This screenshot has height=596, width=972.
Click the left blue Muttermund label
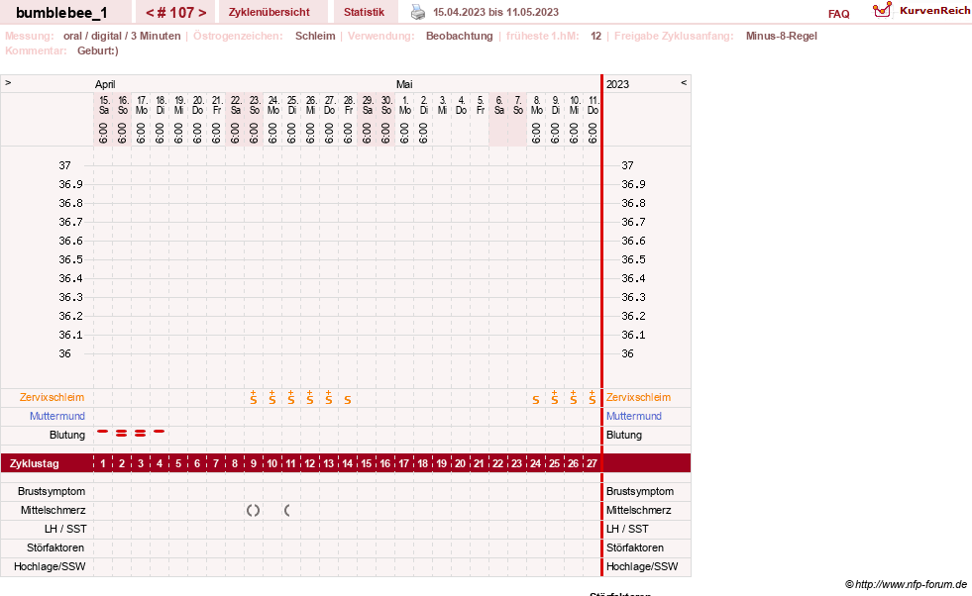(57, 417)
